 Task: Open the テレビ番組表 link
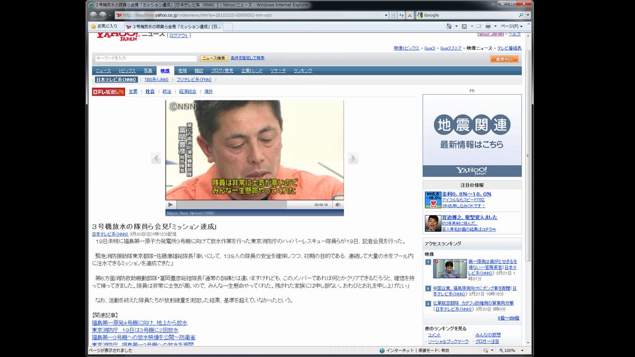pyautogui.click(x=510, y=48)
